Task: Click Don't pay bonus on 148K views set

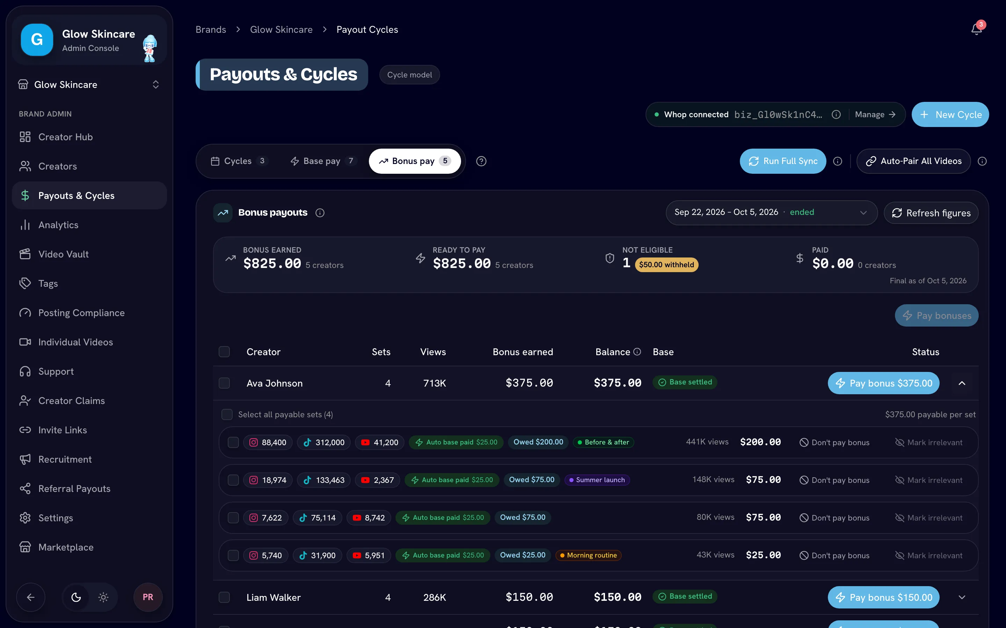Action: [834, 480]
